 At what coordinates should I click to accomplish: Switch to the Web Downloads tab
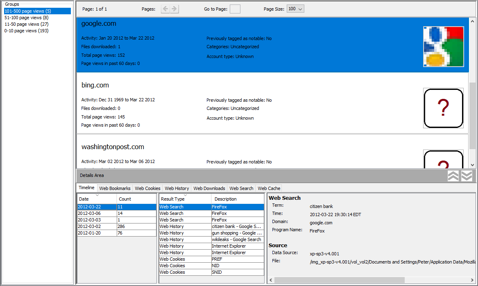(x=209, y=188)
